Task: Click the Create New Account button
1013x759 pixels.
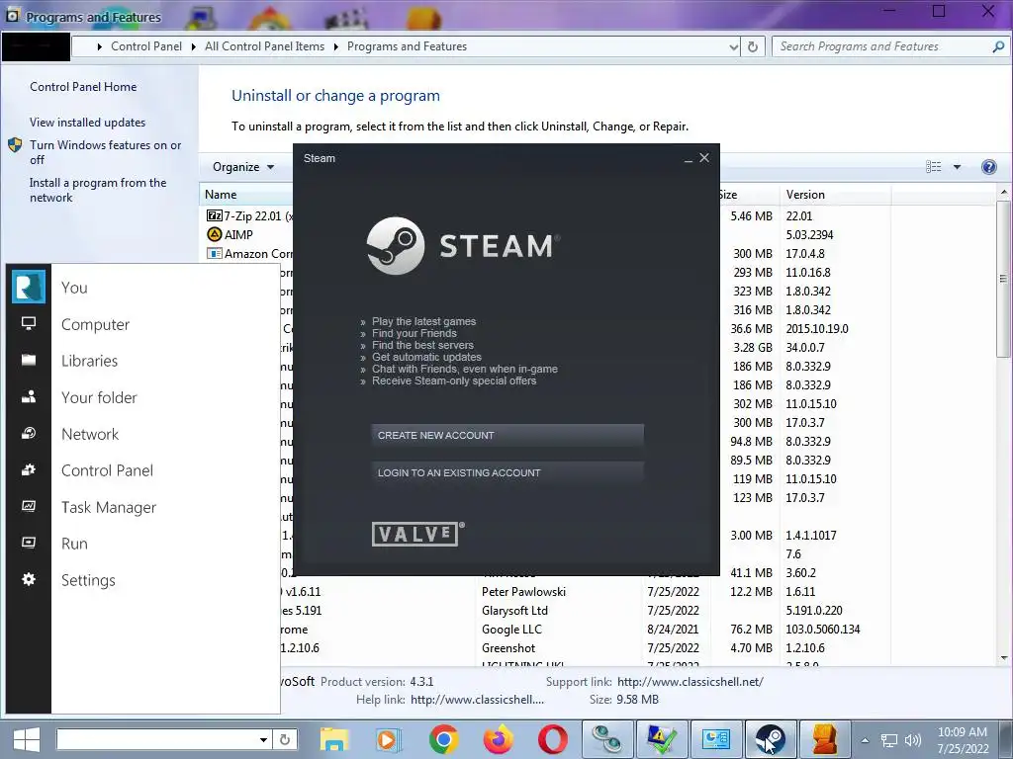Action: [x=507, y=436]
